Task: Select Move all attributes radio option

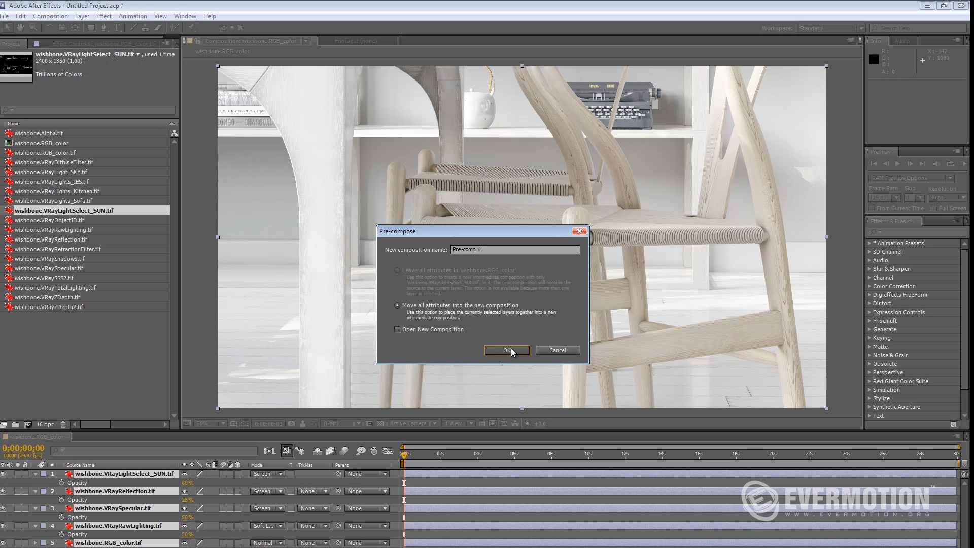Action: [x=397, y=305]
